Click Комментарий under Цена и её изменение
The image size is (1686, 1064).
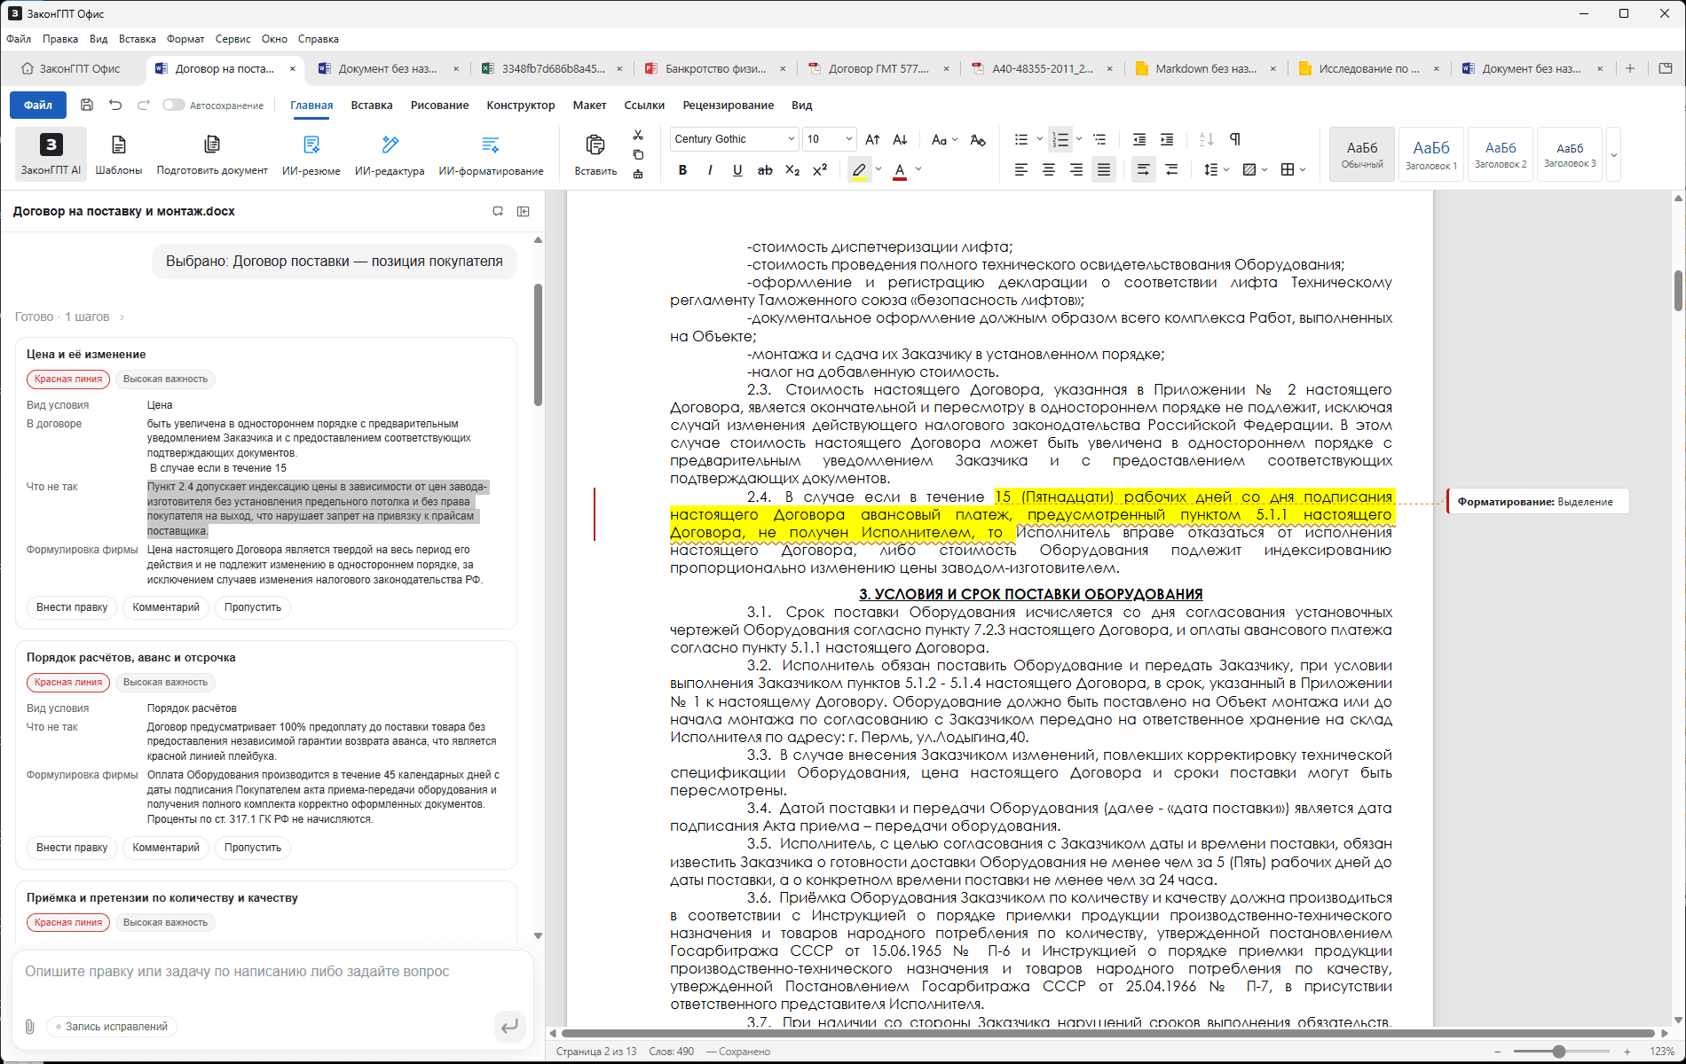(x=166, y=607)
